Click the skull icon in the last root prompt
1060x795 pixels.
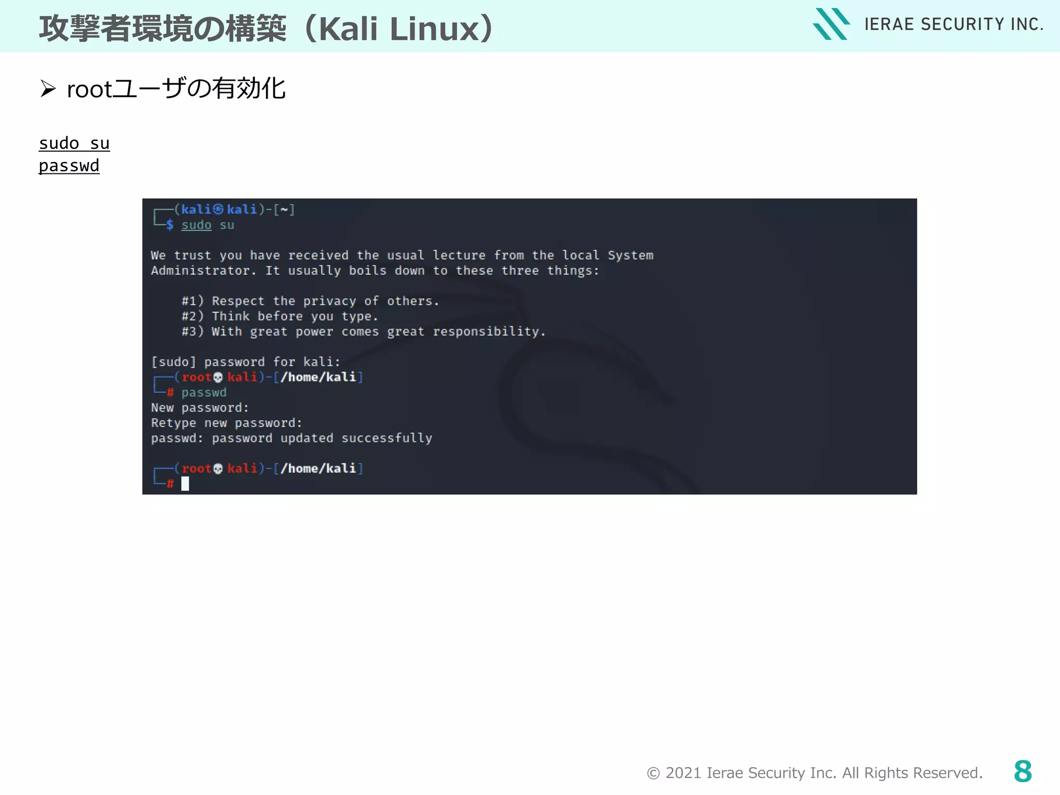click(x=218, y=469)
